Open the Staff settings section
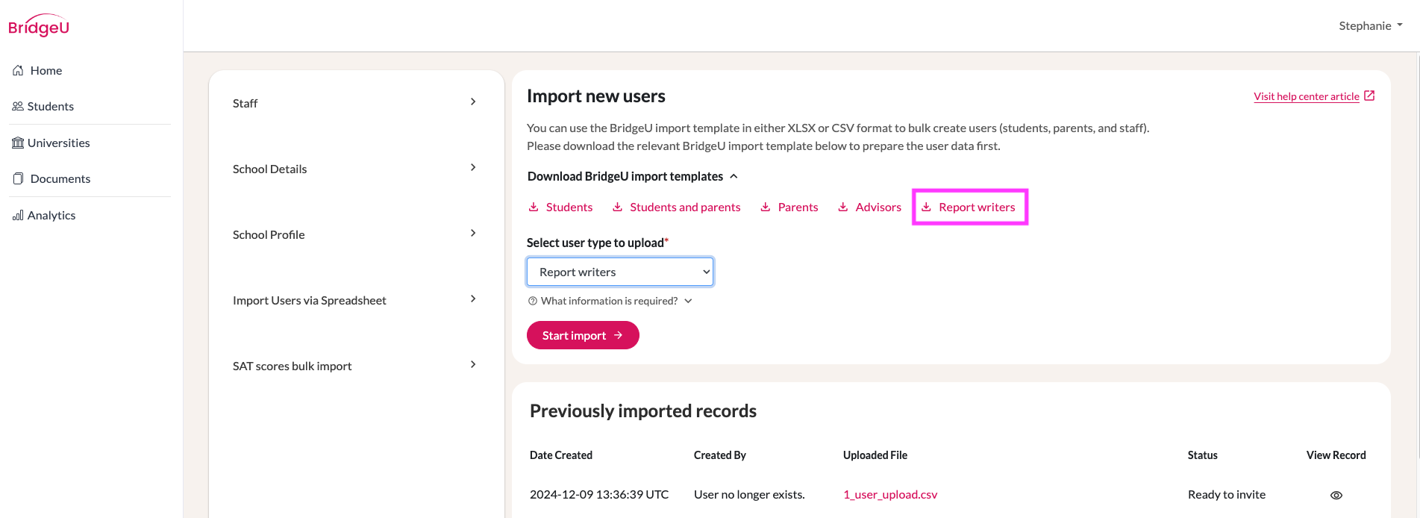 click(x=357, y=103)
